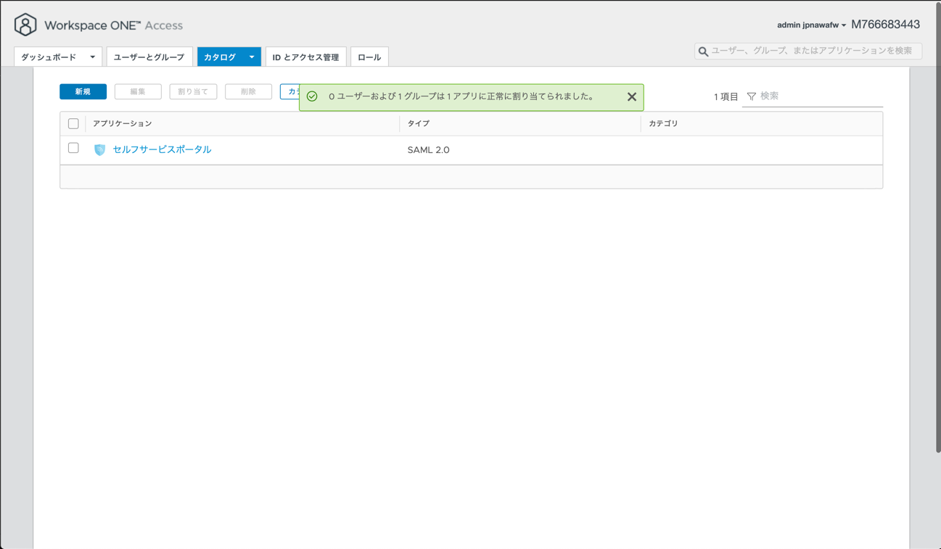Open the セルフサービスポータル application link
The image size is (941, 549).
point(162,149)
